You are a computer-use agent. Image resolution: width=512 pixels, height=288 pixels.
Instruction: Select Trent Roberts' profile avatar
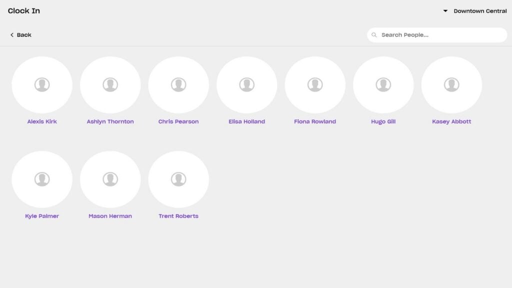(x=178, y=178)
